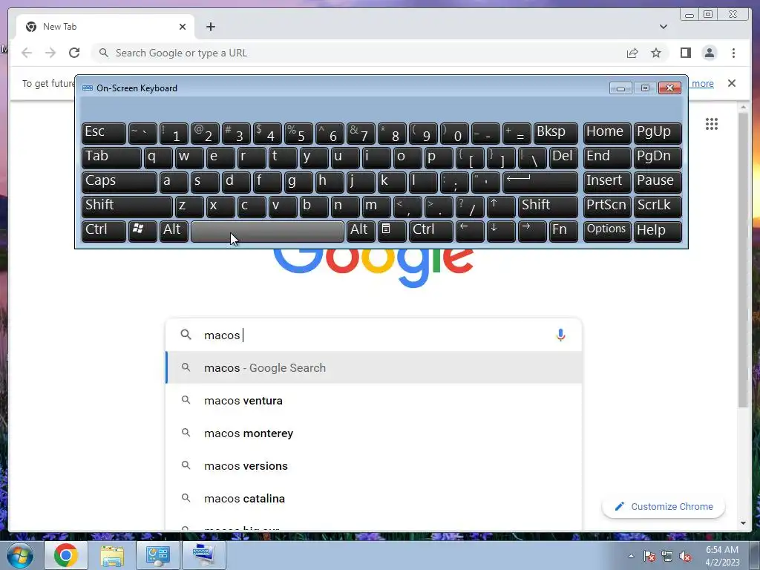Screen dimensions: 760x570
Task: Click Options key on on-screen keyboard
Action: point(607,231)
